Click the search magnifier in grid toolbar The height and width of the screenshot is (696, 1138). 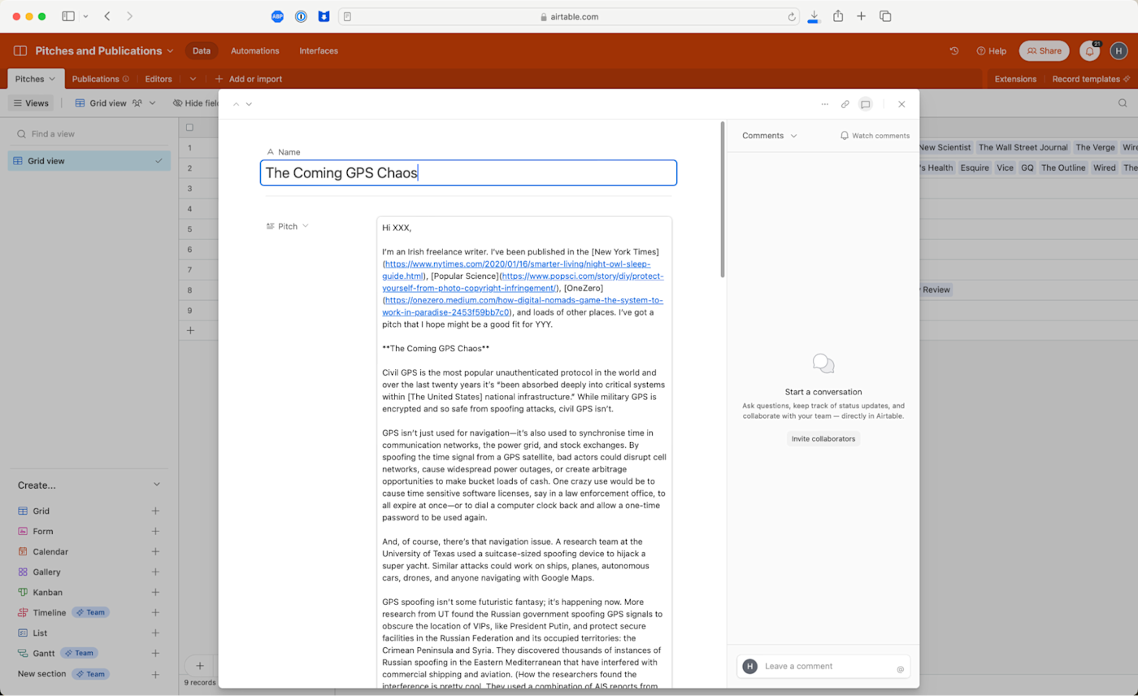1123,103
